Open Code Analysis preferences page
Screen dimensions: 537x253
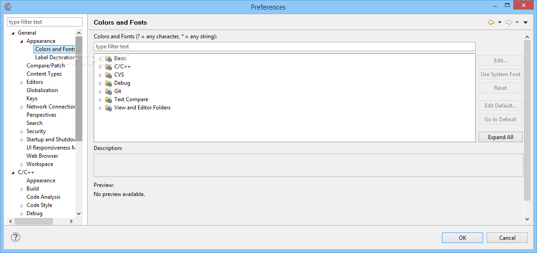[43, 196]
